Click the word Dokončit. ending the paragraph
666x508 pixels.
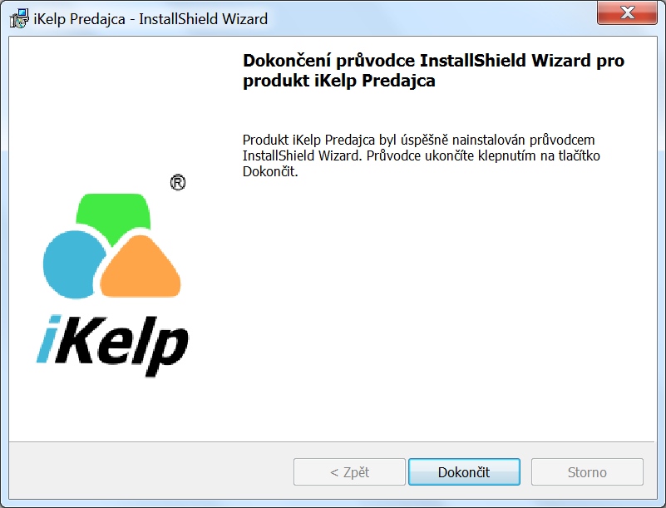tap(270, 171)
